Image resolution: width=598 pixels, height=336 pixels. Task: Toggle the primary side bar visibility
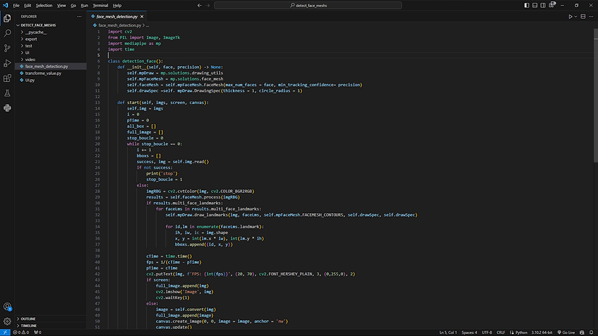coord(526,6)
